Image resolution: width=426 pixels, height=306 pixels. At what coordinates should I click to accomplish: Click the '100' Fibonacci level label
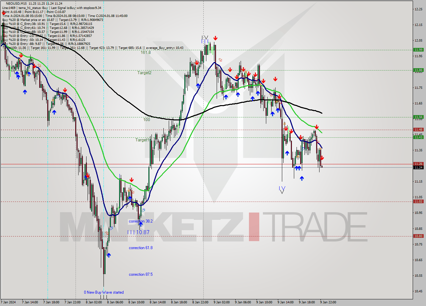(147, 119)
